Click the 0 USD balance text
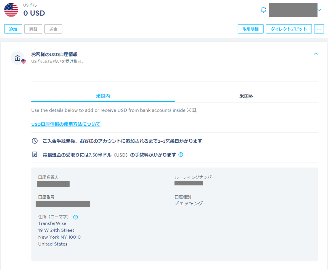This screenshot has width=328, height=270. tap(34, 13)
